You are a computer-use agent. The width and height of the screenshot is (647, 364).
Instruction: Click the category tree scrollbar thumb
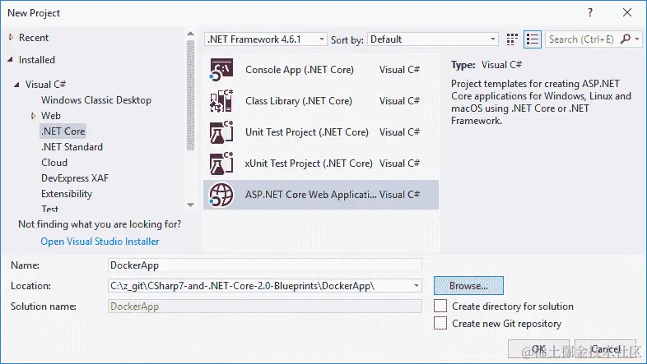pyautogui.click(x=190, y=95)
